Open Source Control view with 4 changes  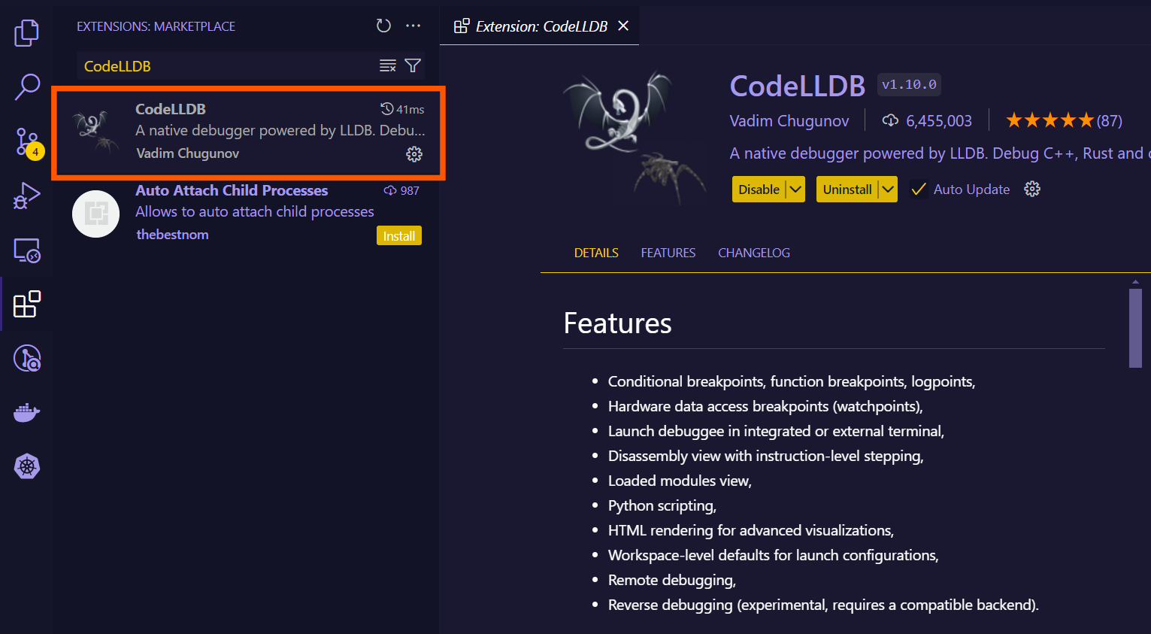point(29,142)
